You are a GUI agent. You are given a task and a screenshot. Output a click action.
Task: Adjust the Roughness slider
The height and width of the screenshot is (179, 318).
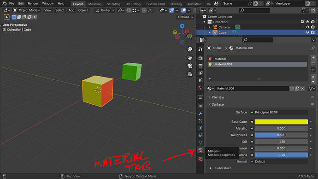click(281, 135)
